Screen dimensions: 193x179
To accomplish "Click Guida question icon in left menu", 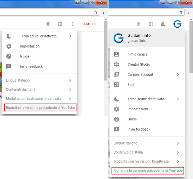I will (9, 56).
